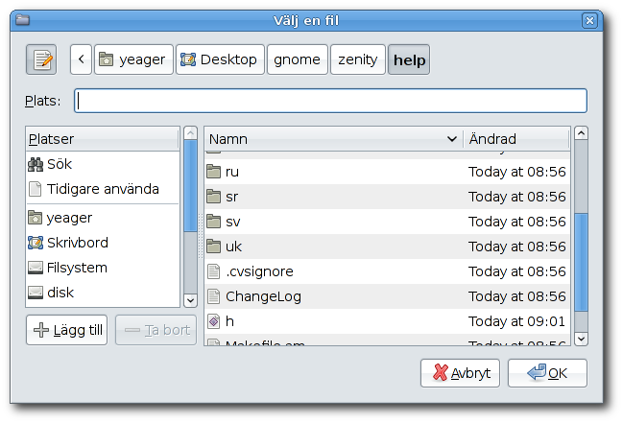Click the Avbryt cancel button
This screenshot has height=423, width=623.
pyautogui.click(x=460, y=373)
